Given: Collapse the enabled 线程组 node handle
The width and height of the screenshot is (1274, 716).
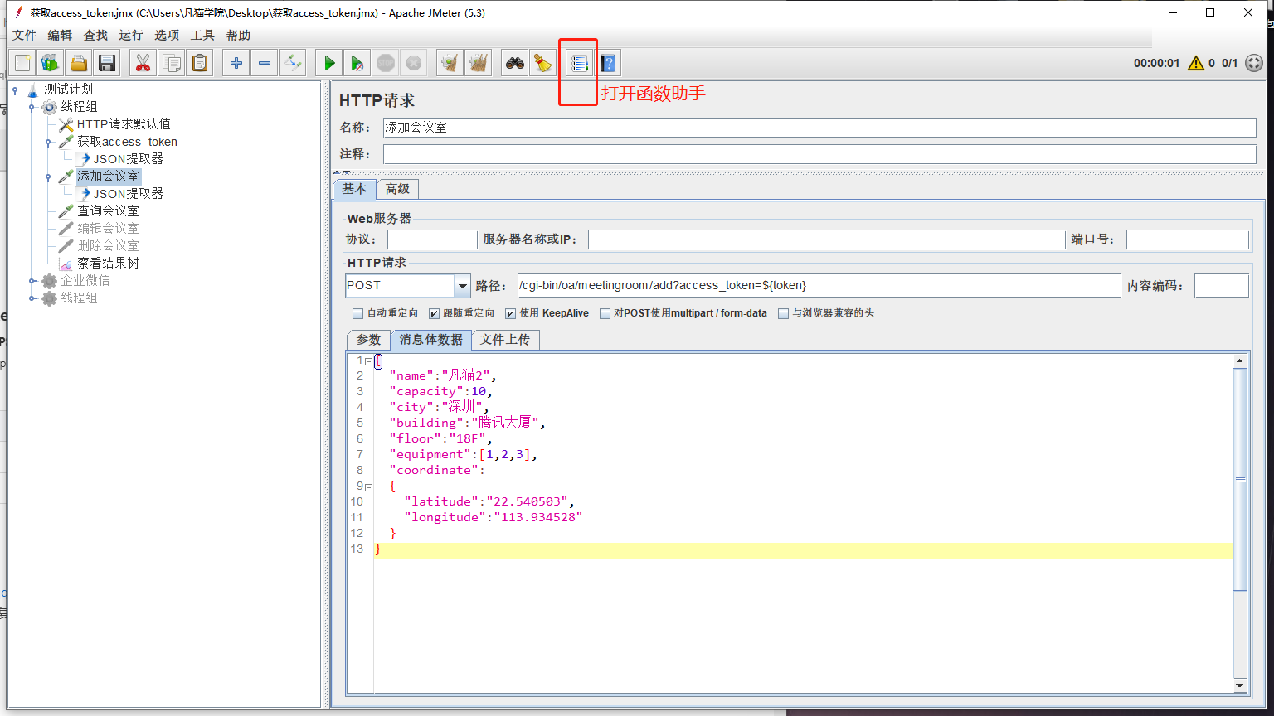Looking at the screenshot, I should click(32, 107).
